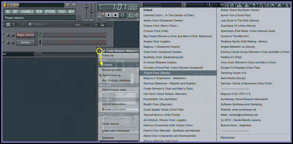Click the undo history toolbar icon
Viewport: 293px width, 144px height.
pos(272,5)
